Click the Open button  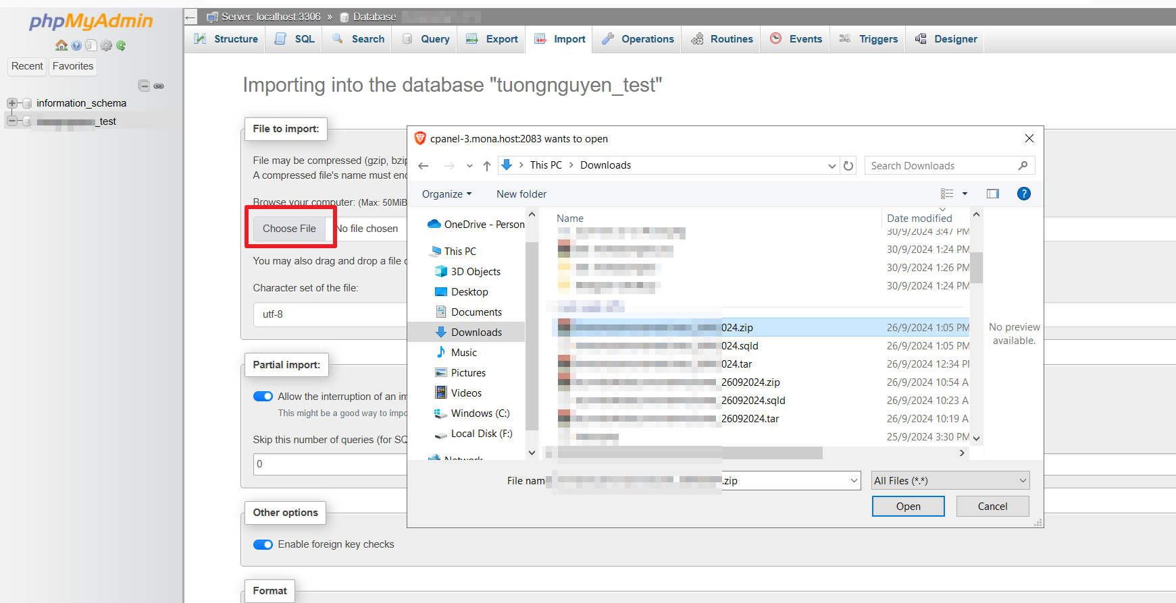tap(909, 507)
